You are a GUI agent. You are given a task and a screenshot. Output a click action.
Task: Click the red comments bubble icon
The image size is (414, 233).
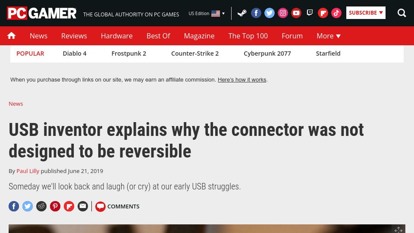click(x=100, y=207)
